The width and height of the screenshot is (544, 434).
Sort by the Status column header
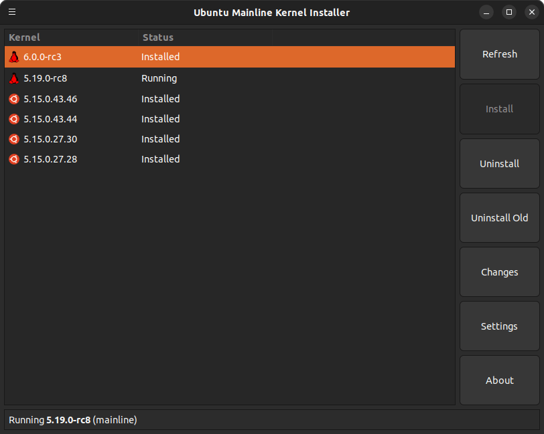tap(206, 37)
